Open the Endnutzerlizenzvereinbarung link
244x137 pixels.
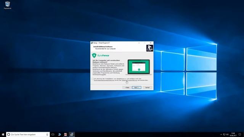104,80
